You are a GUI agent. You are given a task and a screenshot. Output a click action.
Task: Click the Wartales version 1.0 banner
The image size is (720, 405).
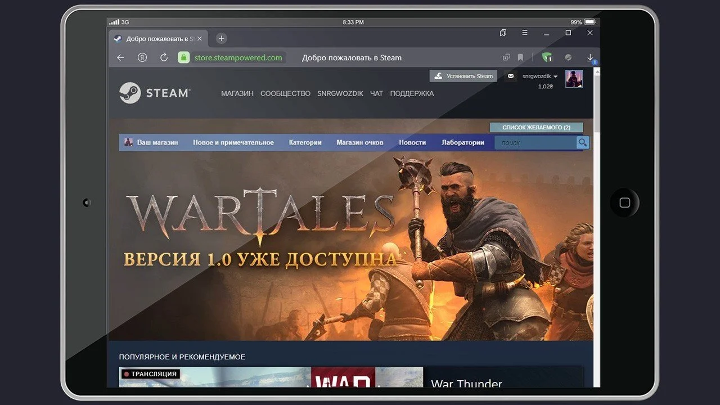pyautogui.click(x=350, y=246)
